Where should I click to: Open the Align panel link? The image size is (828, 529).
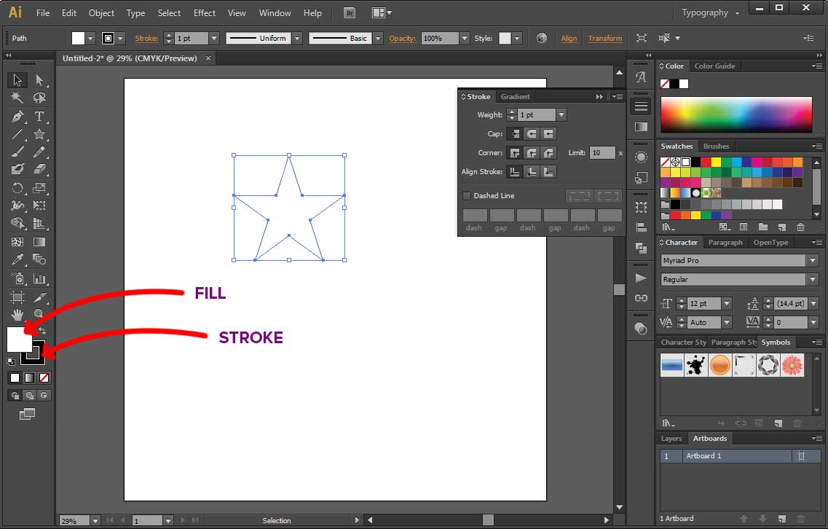[569, 37]
